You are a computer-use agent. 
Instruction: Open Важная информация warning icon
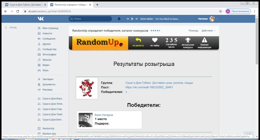tap(204, 40)
